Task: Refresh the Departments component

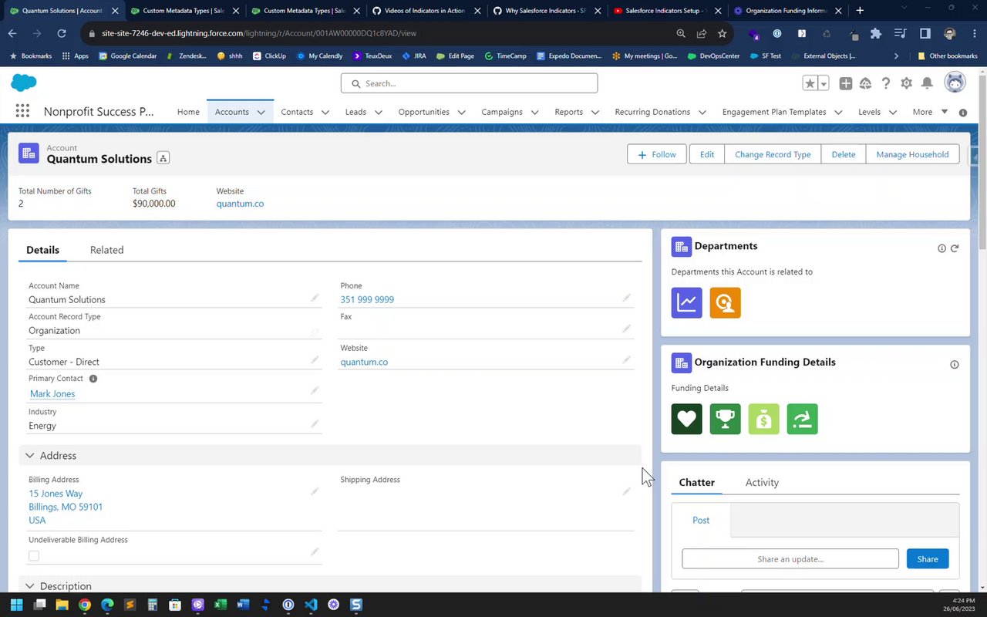Action: [x=955, y=248]
